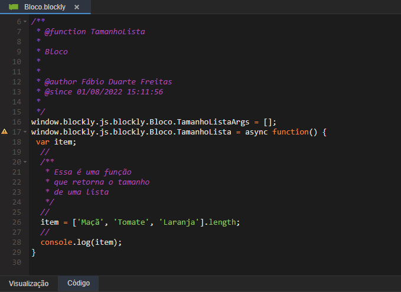Click line number 30 in gutter
401x292 pixels.
[x=17, y=263]
